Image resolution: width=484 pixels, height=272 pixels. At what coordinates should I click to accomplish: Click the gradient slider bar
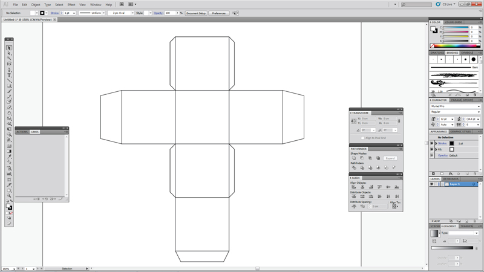tap(452, 248)
